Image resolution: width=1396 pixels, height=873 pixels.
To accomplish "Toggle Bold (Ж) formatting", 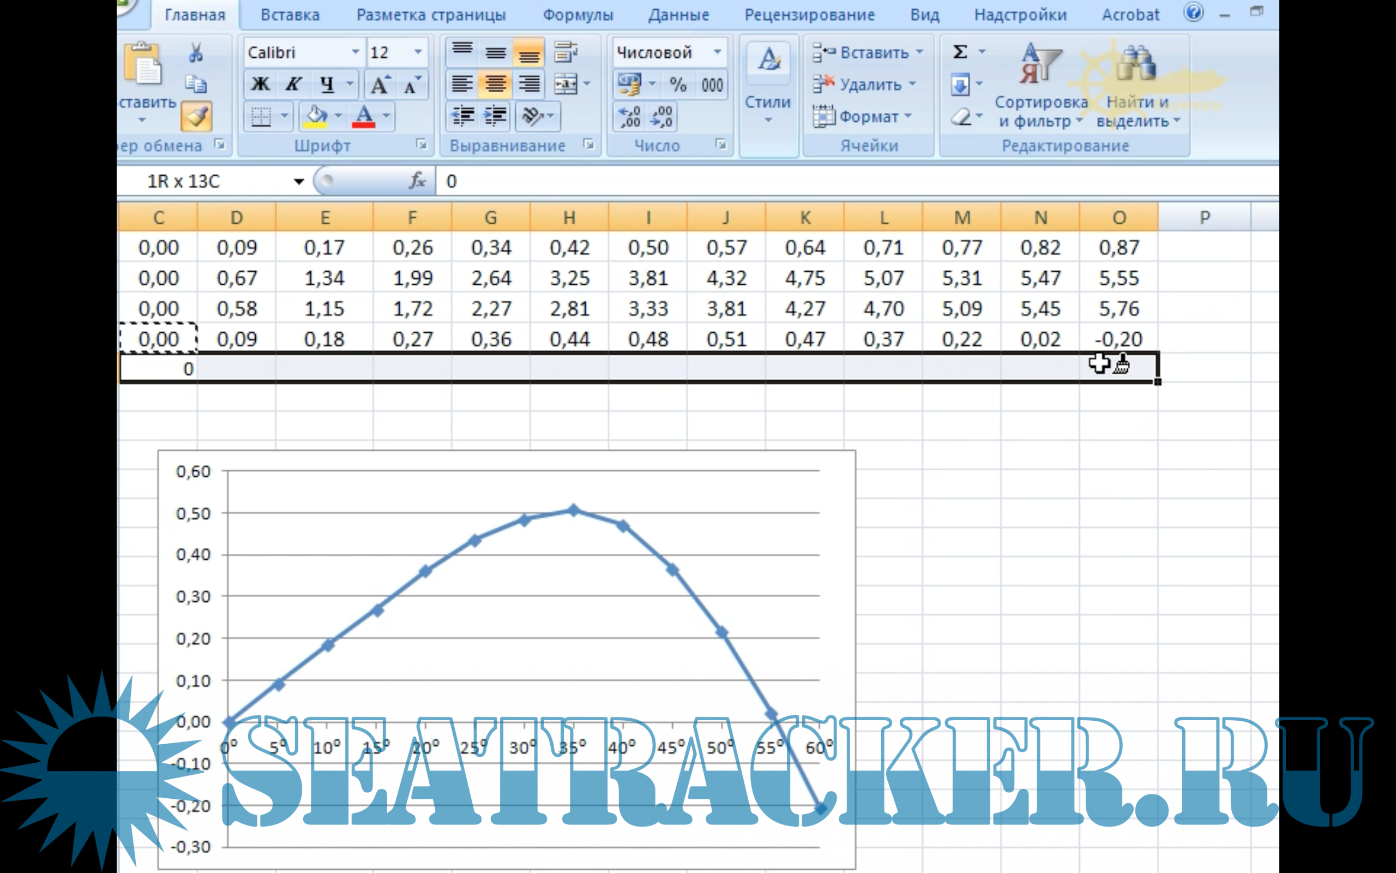I will click(x=260, y=85).
